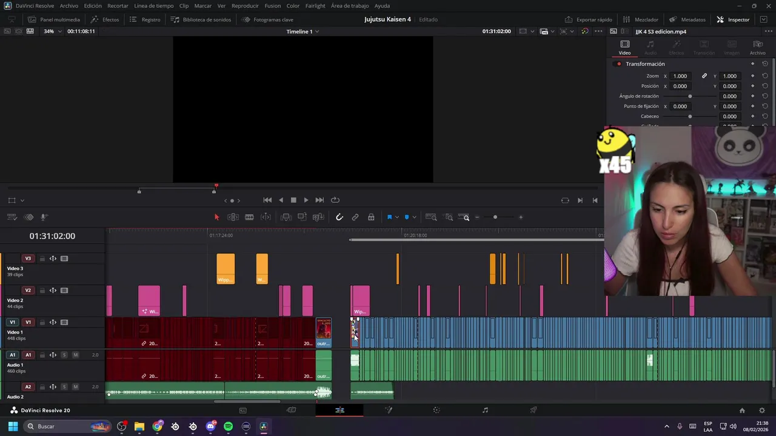The image size is (776, 436).
Task: Click the overwrite clip edit icon
Action: [302, 217]
